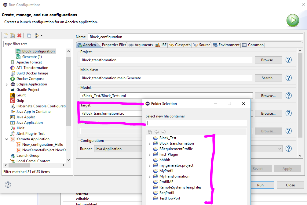This screenshot has width=307, height=205.
Task: Browse for the Project
Action: (268, 60)
